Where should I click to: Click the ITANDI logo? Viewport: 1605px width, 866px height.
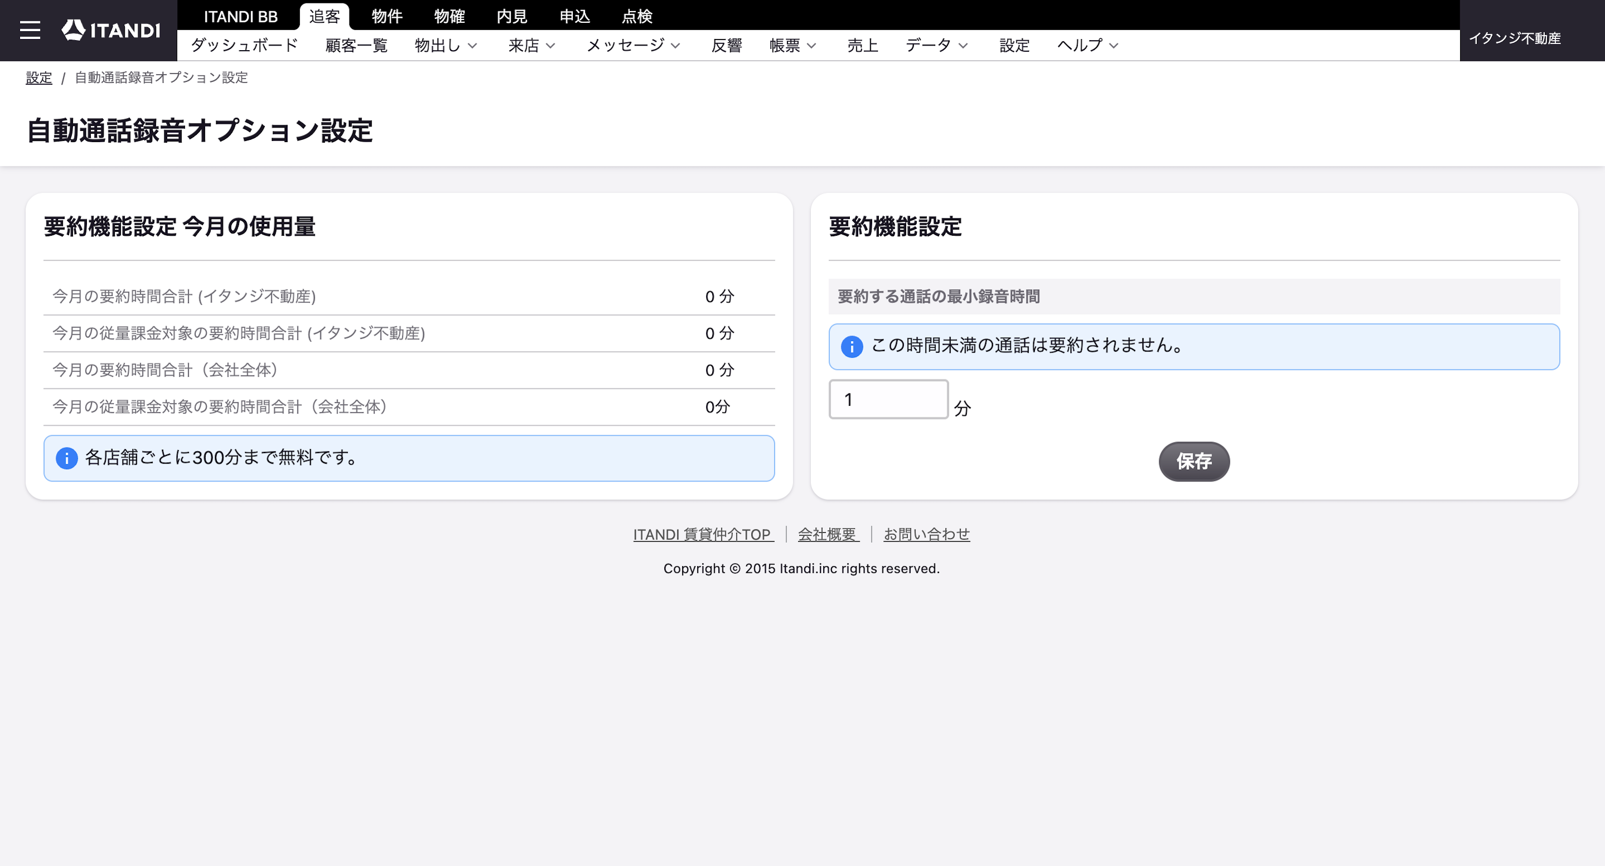(111, 30)
